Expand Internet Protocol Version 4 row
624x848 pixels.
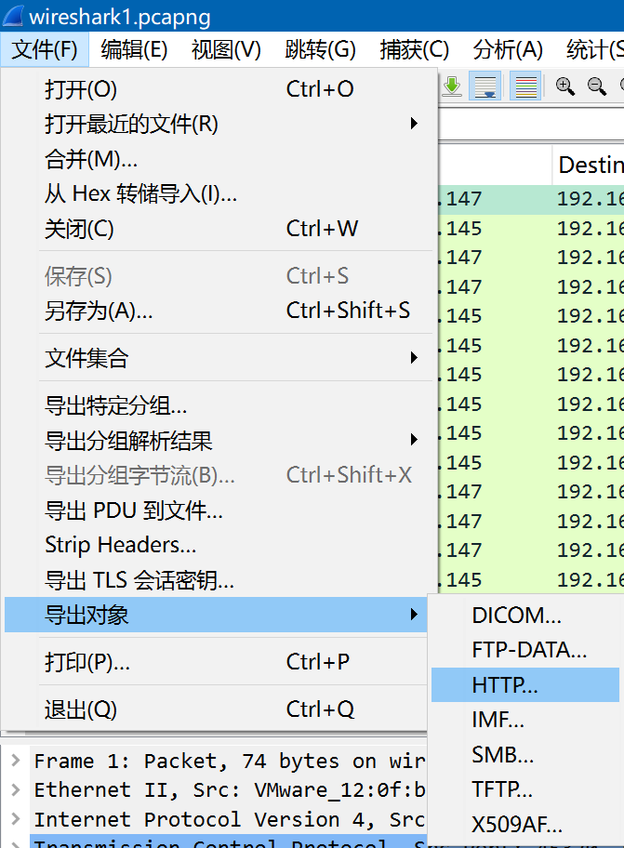[16, 819]
